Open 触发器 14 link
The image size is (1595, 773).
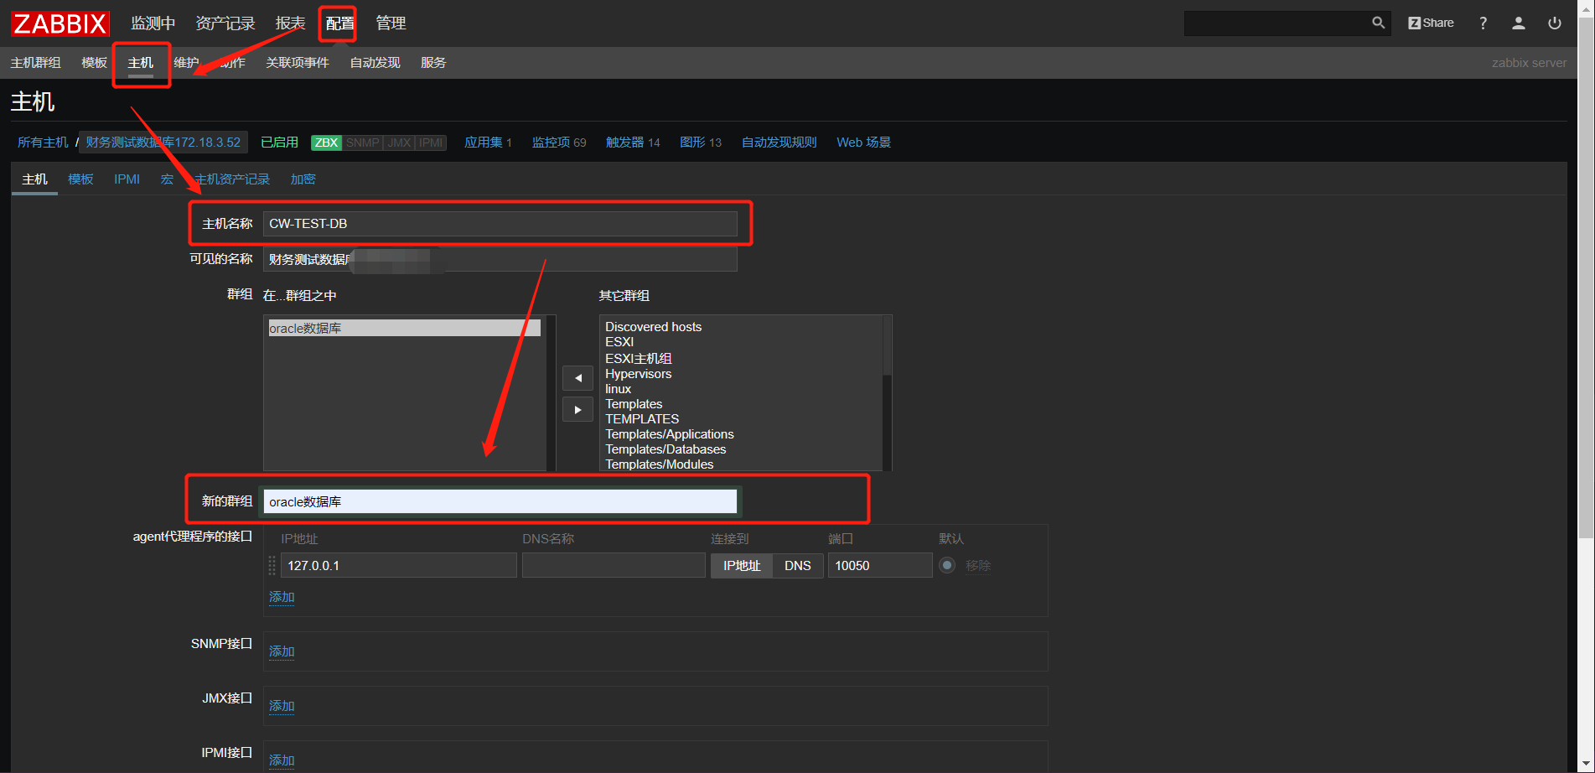pos(633,143)
